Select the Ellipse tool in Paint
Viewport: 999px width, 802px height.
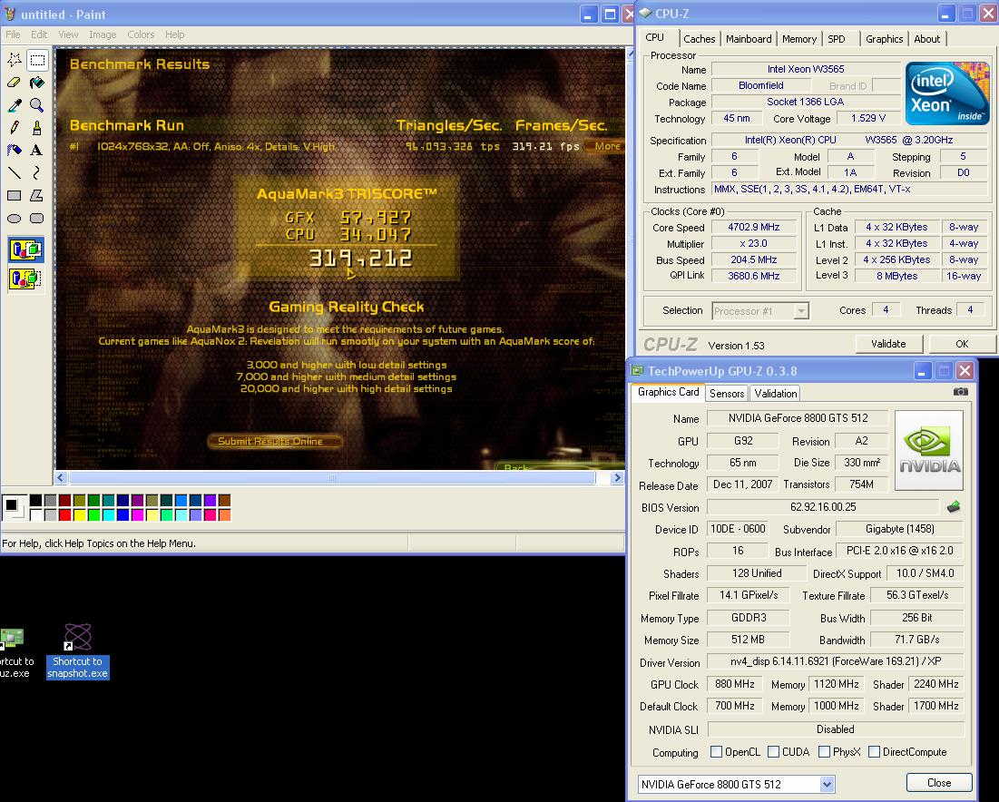tap(14, 219)
